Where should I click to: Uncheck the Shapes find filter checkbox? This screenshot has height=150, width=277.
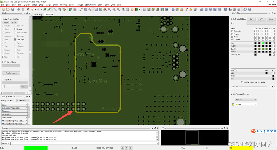(x=15, y=29)
